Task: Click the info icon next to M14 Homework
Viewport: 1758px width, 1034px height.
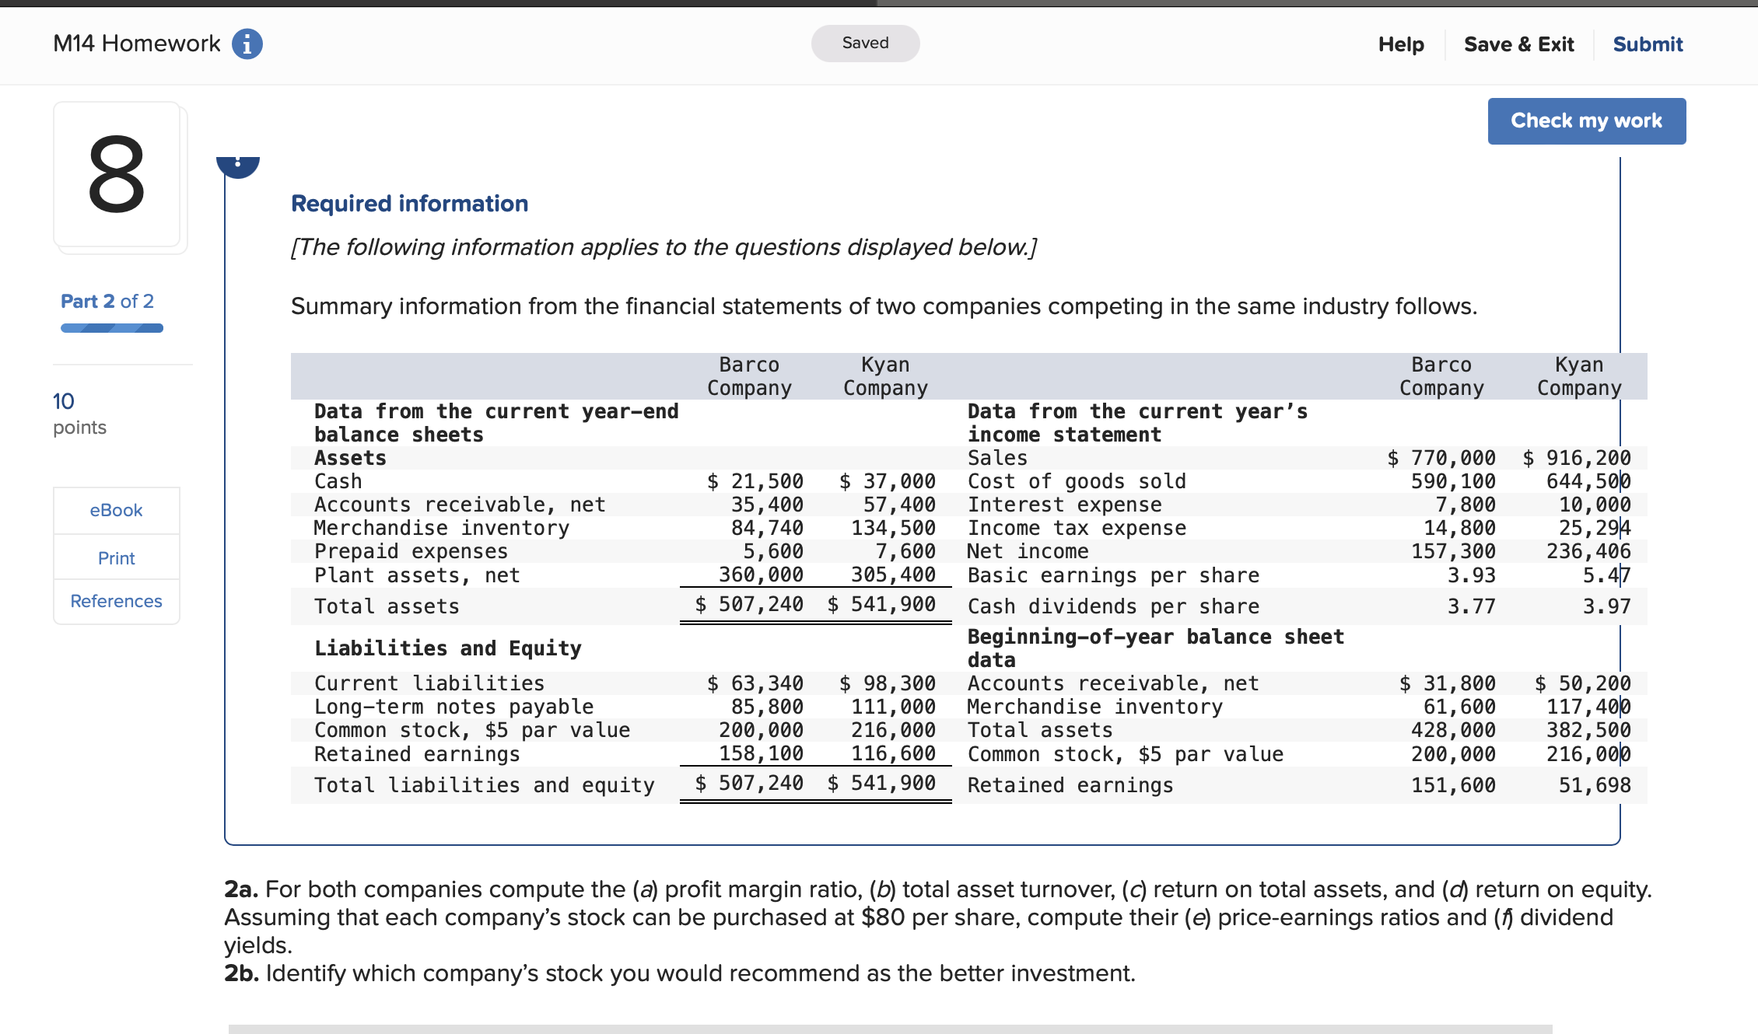Action: click(x=247, y=44)
